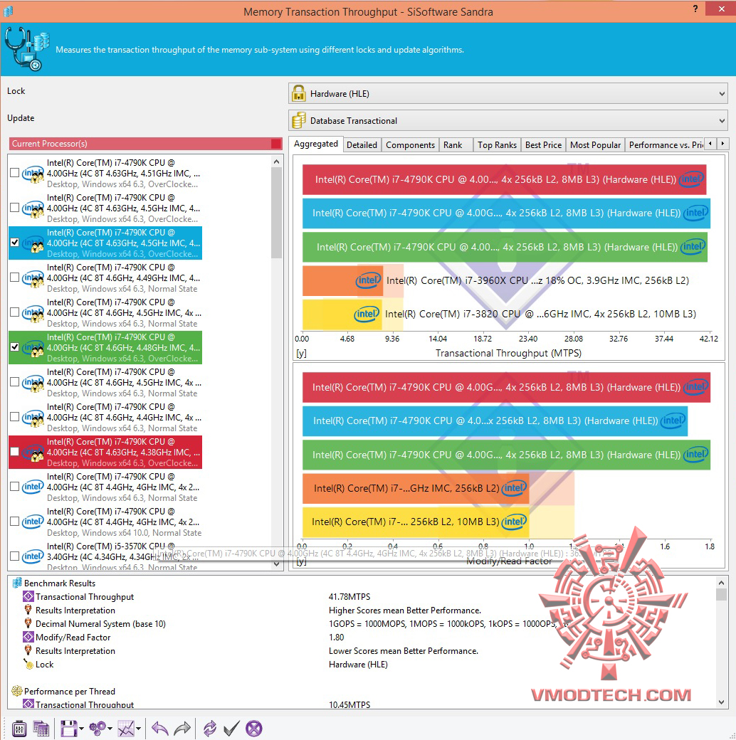Switch to the Most Popular tab
This screenshot has height=740, width=736.
pyautogui.click(x=595, y=145)
